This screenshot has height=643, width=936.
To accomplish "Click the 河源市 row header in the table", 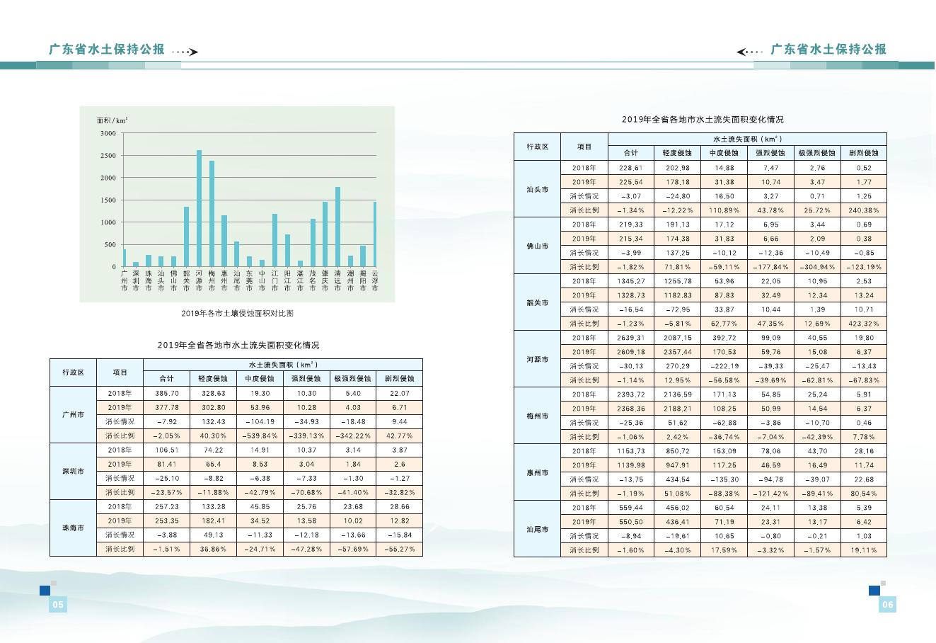I will point(538,359).
